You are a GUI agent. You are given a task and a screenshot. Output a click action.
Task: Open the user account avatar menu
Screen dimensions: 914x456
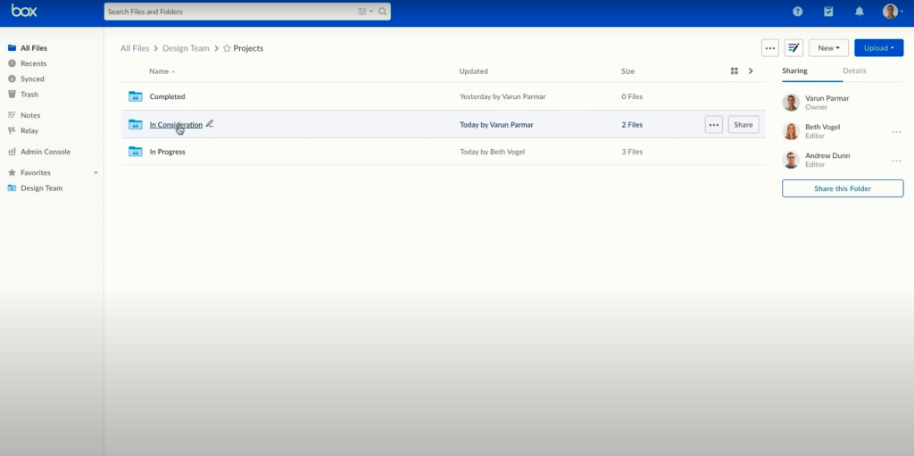[x=891, y=12]
